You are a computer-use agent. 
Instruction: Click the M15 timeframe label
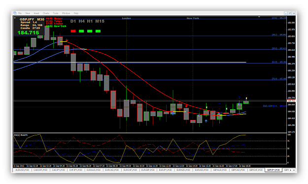pyautogui.click(x=100, y=21)
